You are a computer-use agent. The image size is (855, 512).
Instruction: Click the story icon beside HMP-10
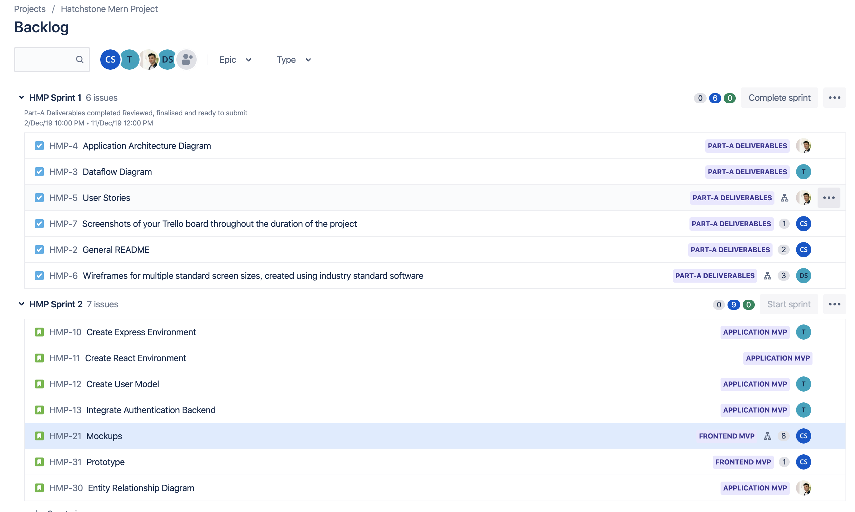[39, 332]
